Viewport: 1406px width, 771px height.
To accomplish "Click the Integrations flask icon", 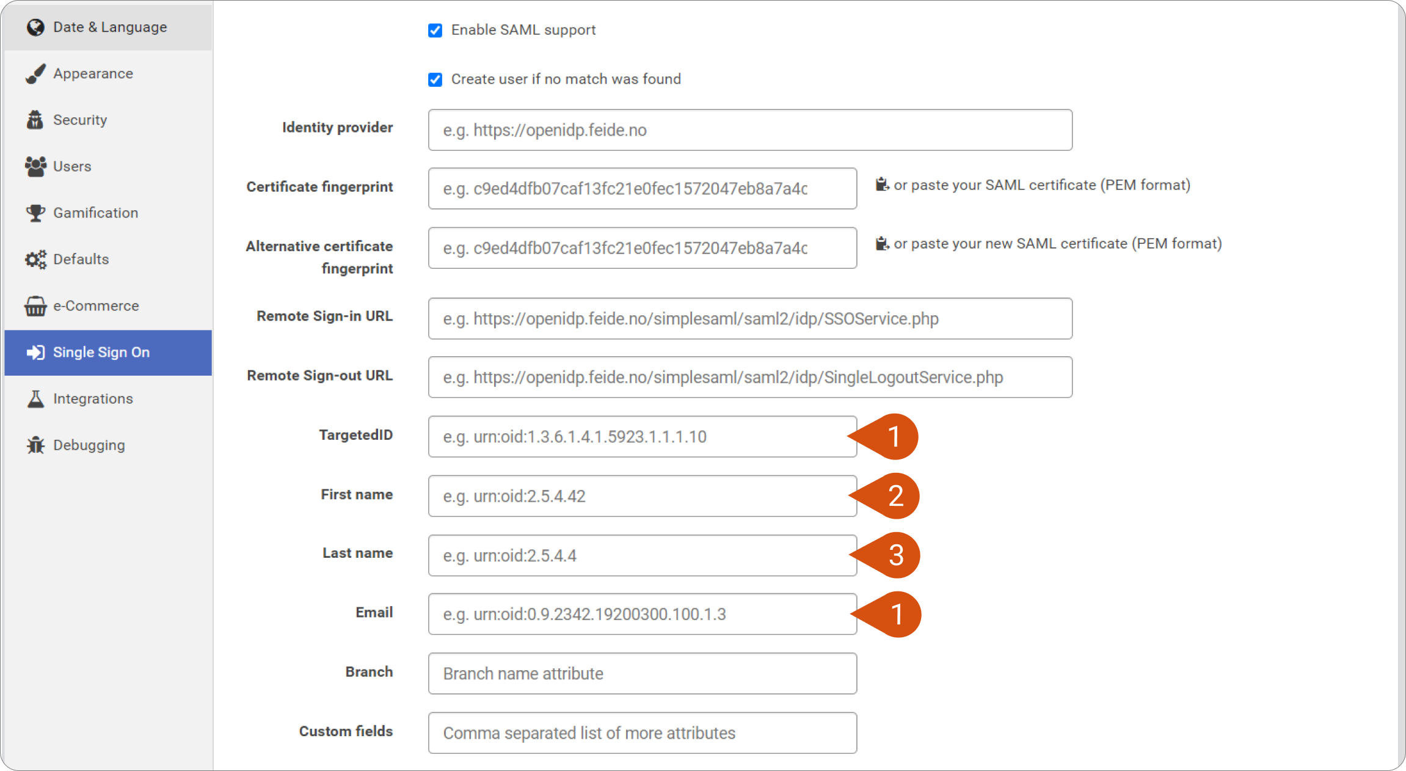I will point(35,399).
